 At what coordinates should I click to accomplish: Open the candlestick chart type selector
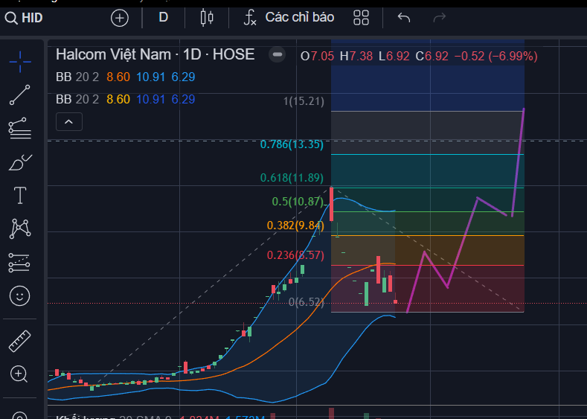207,17
